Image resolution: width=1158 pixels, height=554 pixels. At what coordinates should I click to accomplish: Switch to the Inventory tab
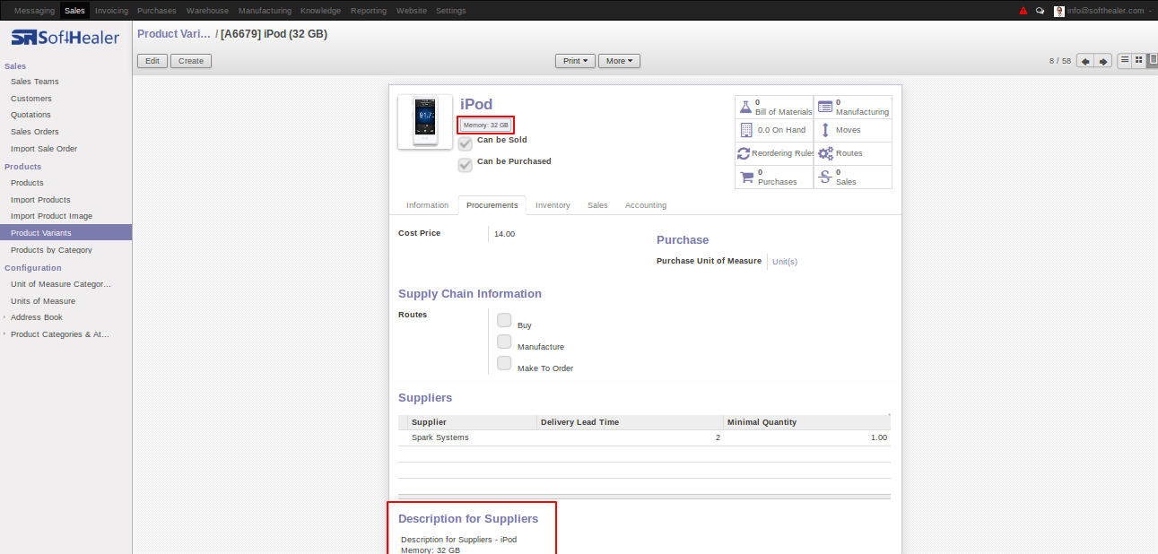pyautogui.click(x=553, y=205)
